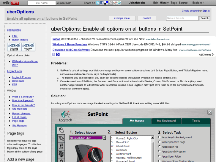Open the Logitech Forums link
The image size is (216, 162).
(21, 77)
